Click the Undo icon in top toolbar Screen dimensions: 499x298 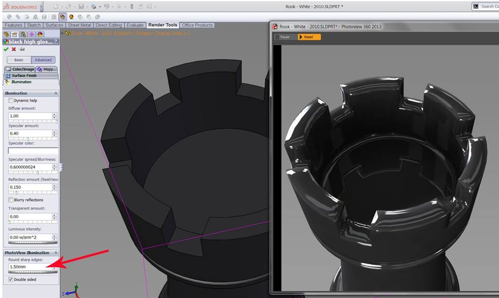tap(106, 6)
